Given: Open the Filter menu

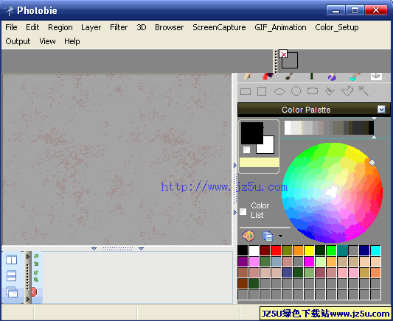Looking at the screenshot, I should (x=119, y=27).
